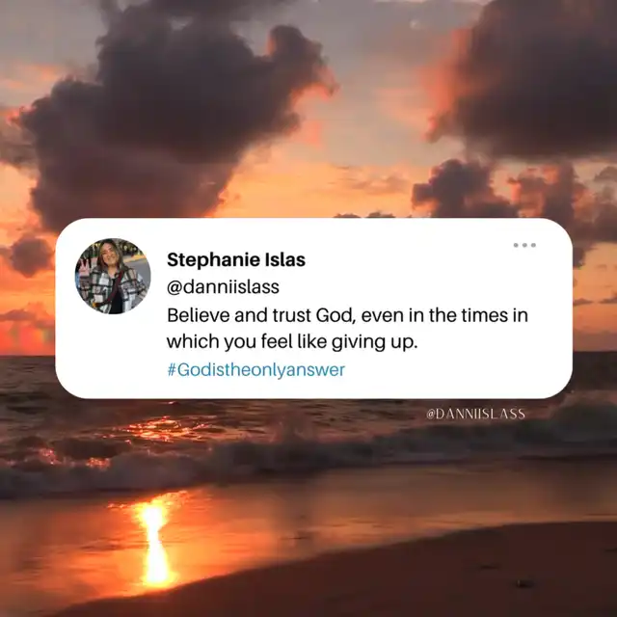Open the #Godistheonlyanswer hashtag
This screenshot has height=617, width=617.
coord(256,370)
